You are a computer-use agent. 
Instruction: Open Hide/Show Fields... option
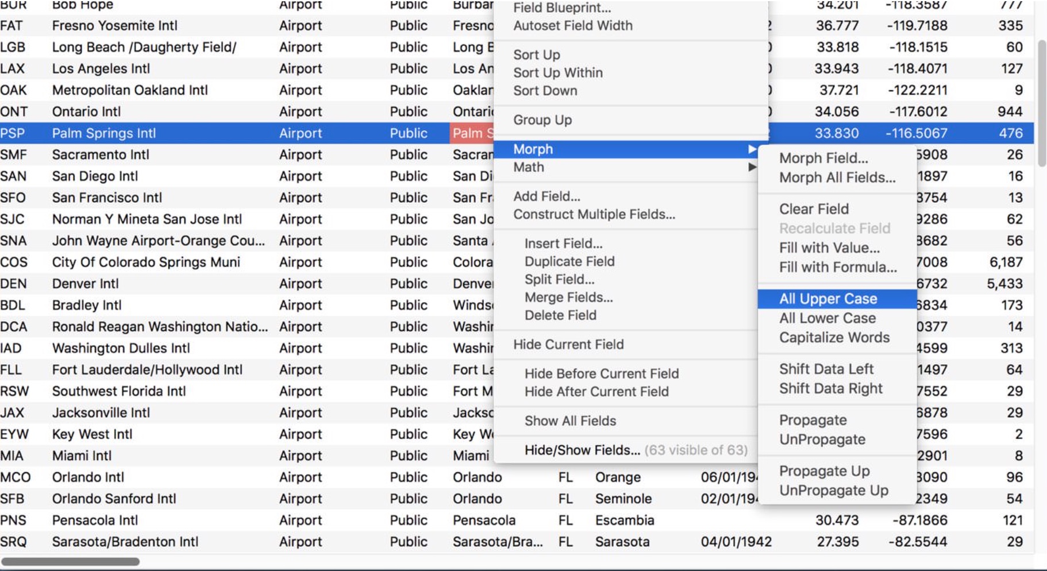pos(582,450)
